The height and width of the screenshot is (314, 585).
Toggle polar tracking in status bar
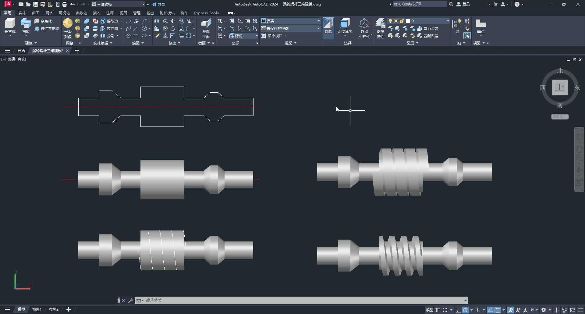pos(465,310)
